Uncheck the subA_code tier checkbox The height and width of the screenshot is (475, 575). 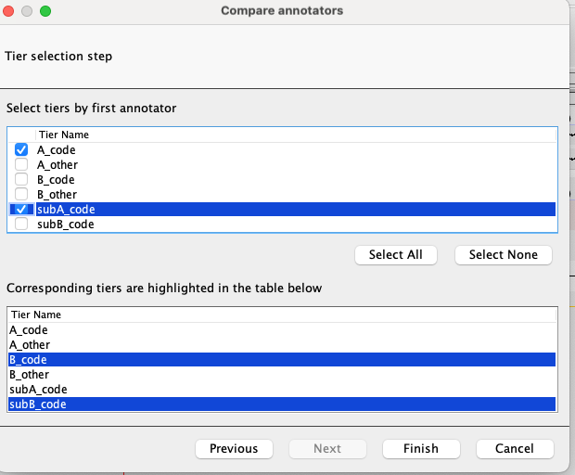[21, 209]
